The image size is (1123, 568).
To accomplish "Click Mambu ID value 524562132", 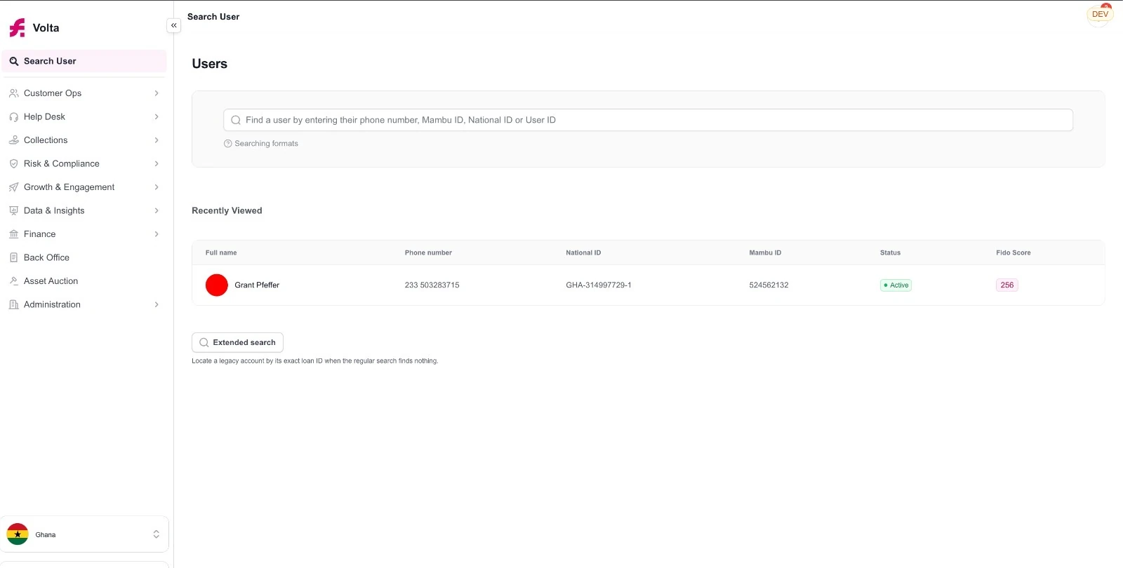I will tap(769, 285).
